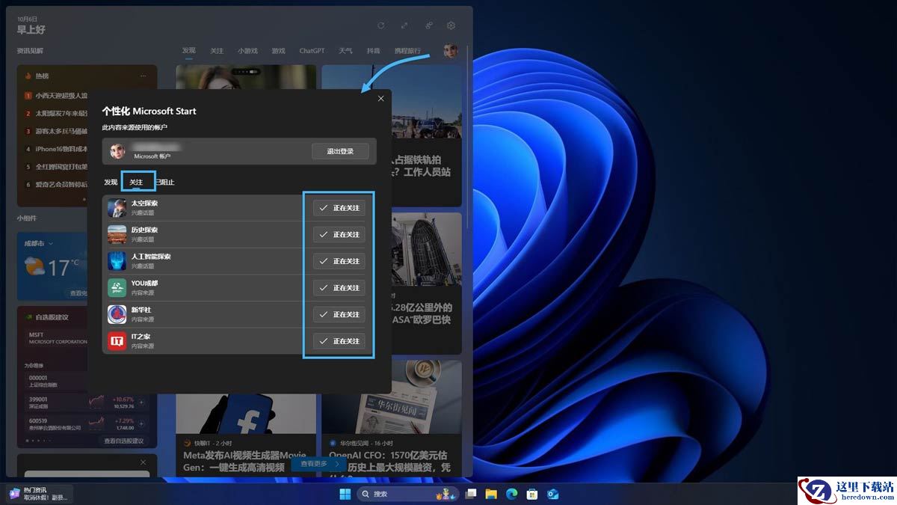Screen dimensions: 897x505
Task: Open the 热榜 card more-options menu
Action: click(x=143, y=76)
